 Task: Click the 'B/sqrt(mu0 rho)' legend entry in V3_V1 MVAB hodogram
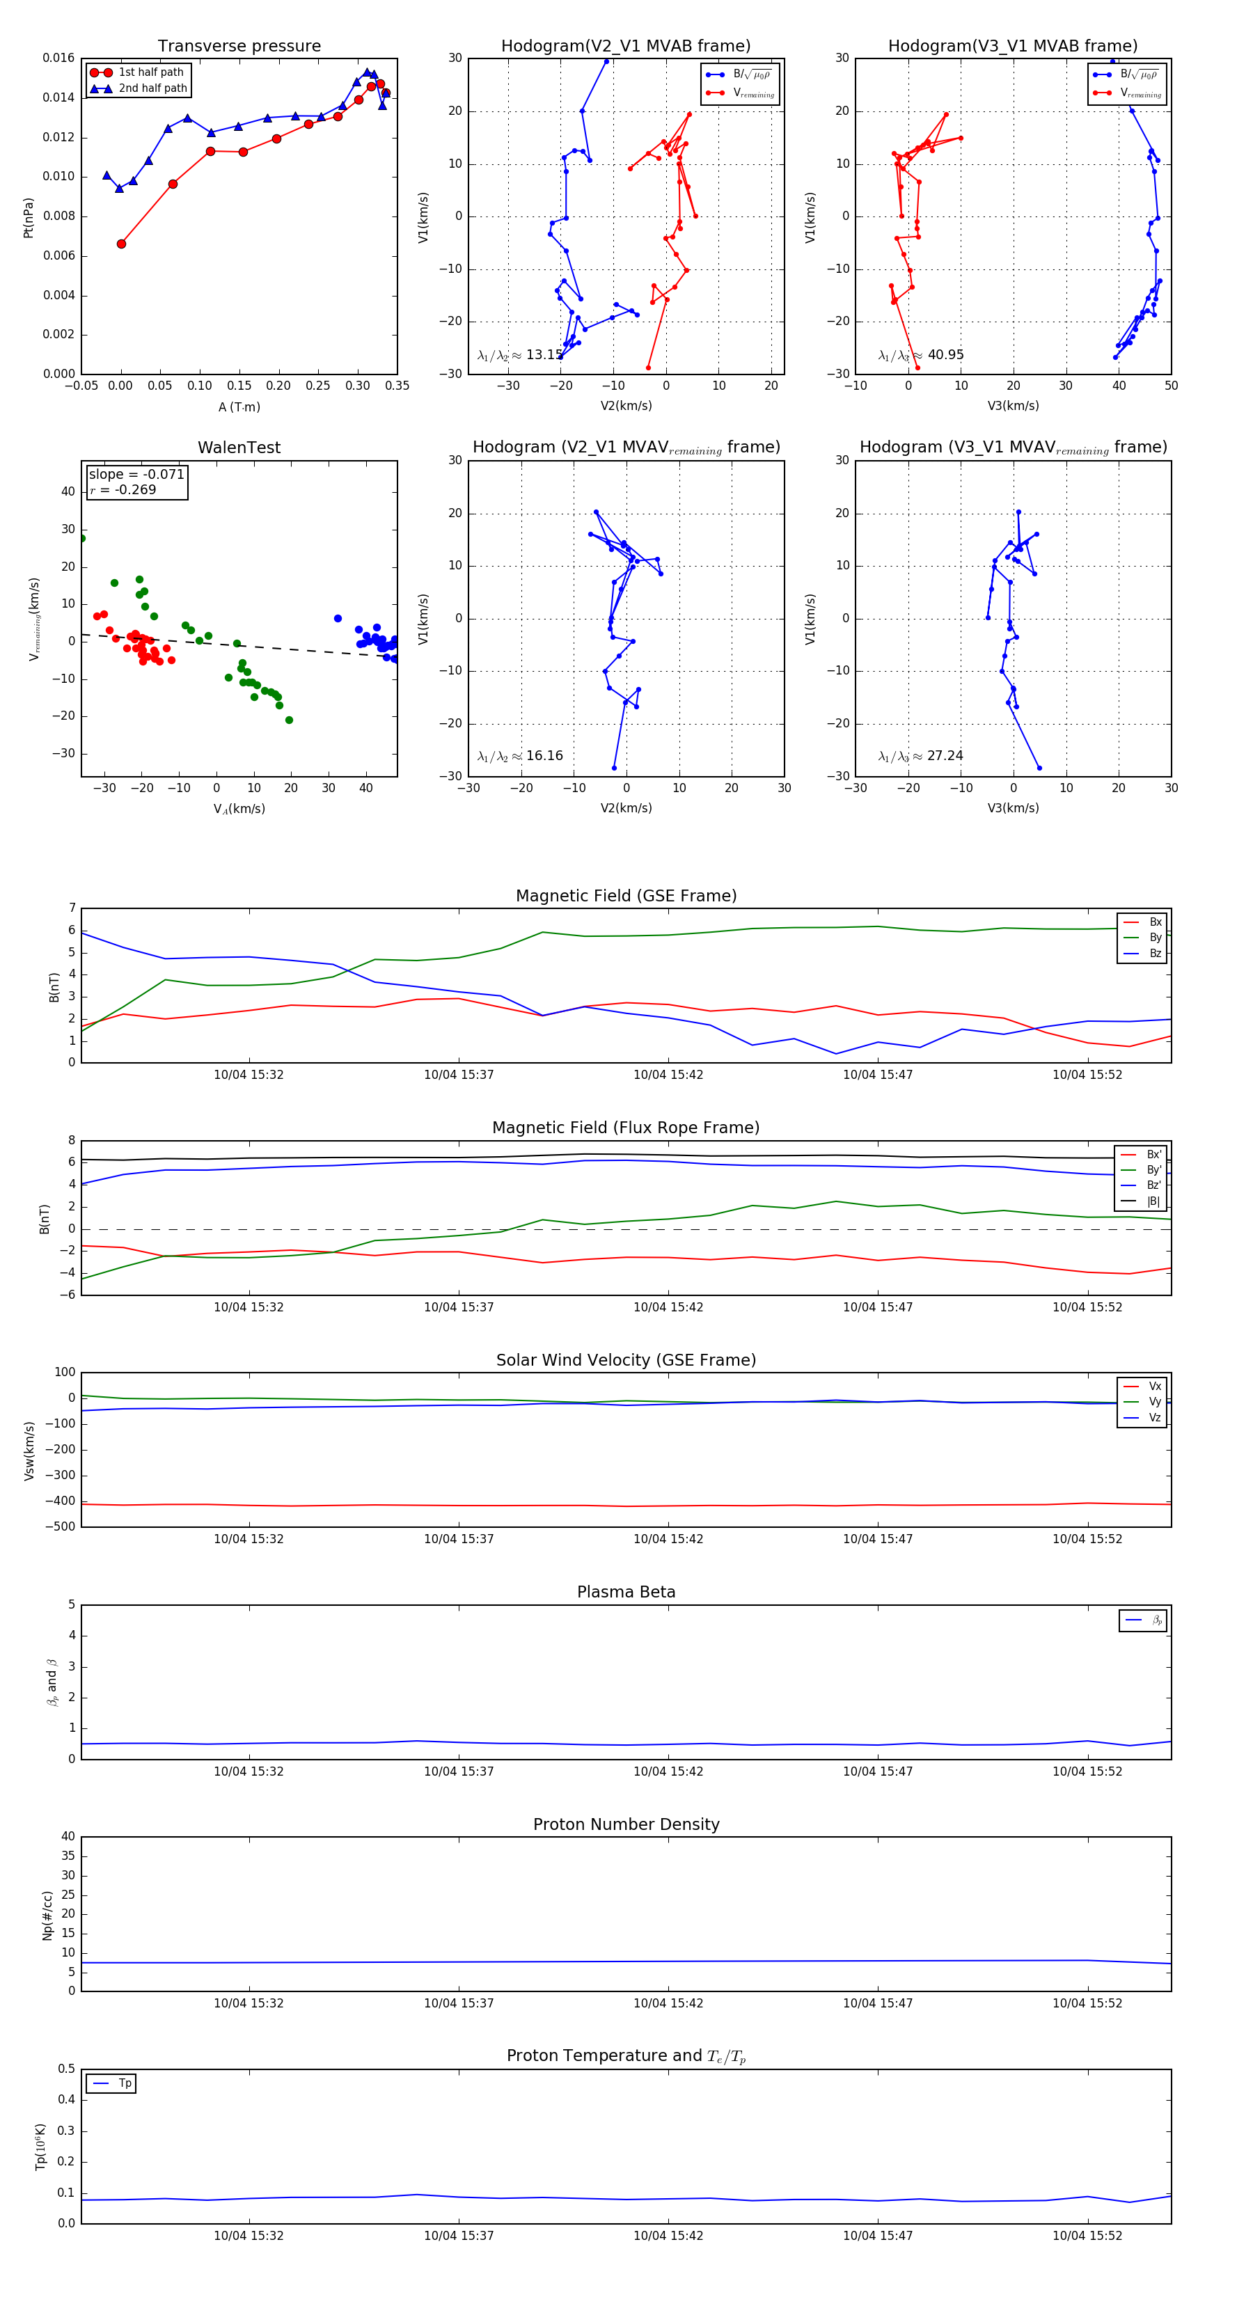[x=1126, y=74]
